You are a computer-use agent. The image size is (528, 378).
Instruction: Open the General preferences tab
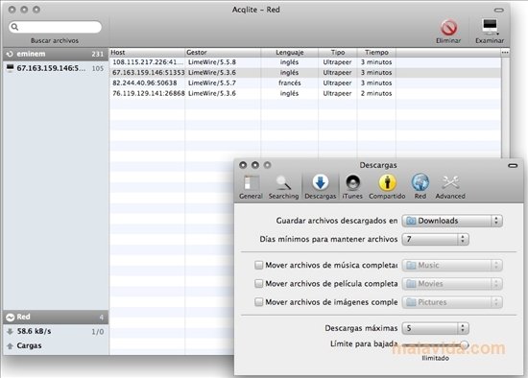pyautogui.click(x=251, y=187)
